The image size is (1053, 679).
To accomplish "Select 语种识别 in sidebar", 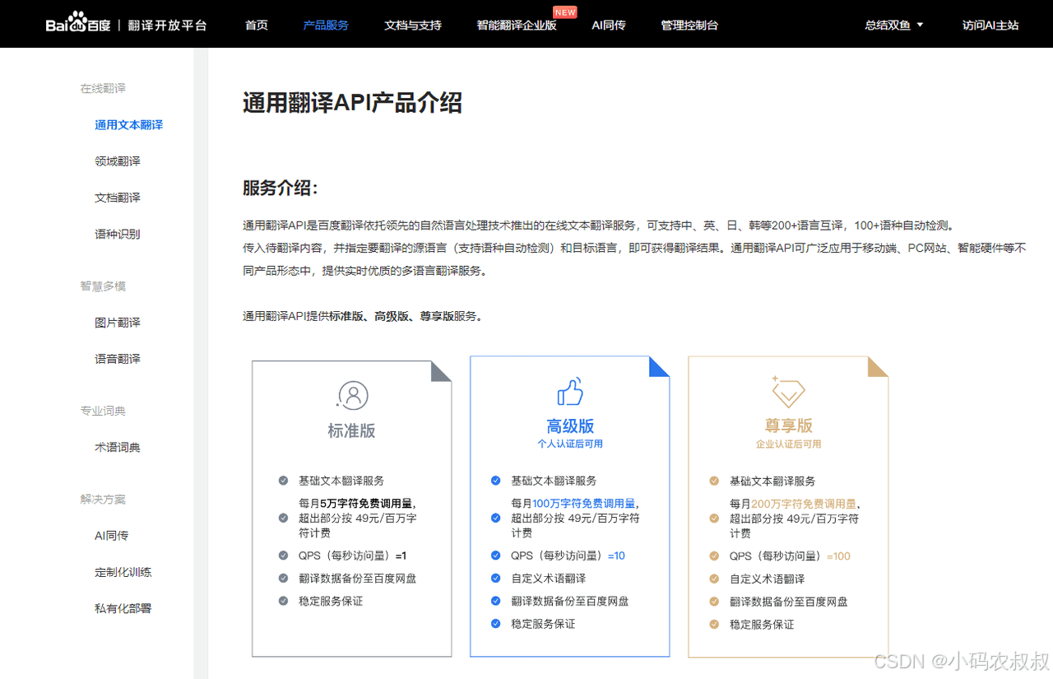I will point(118,234).
